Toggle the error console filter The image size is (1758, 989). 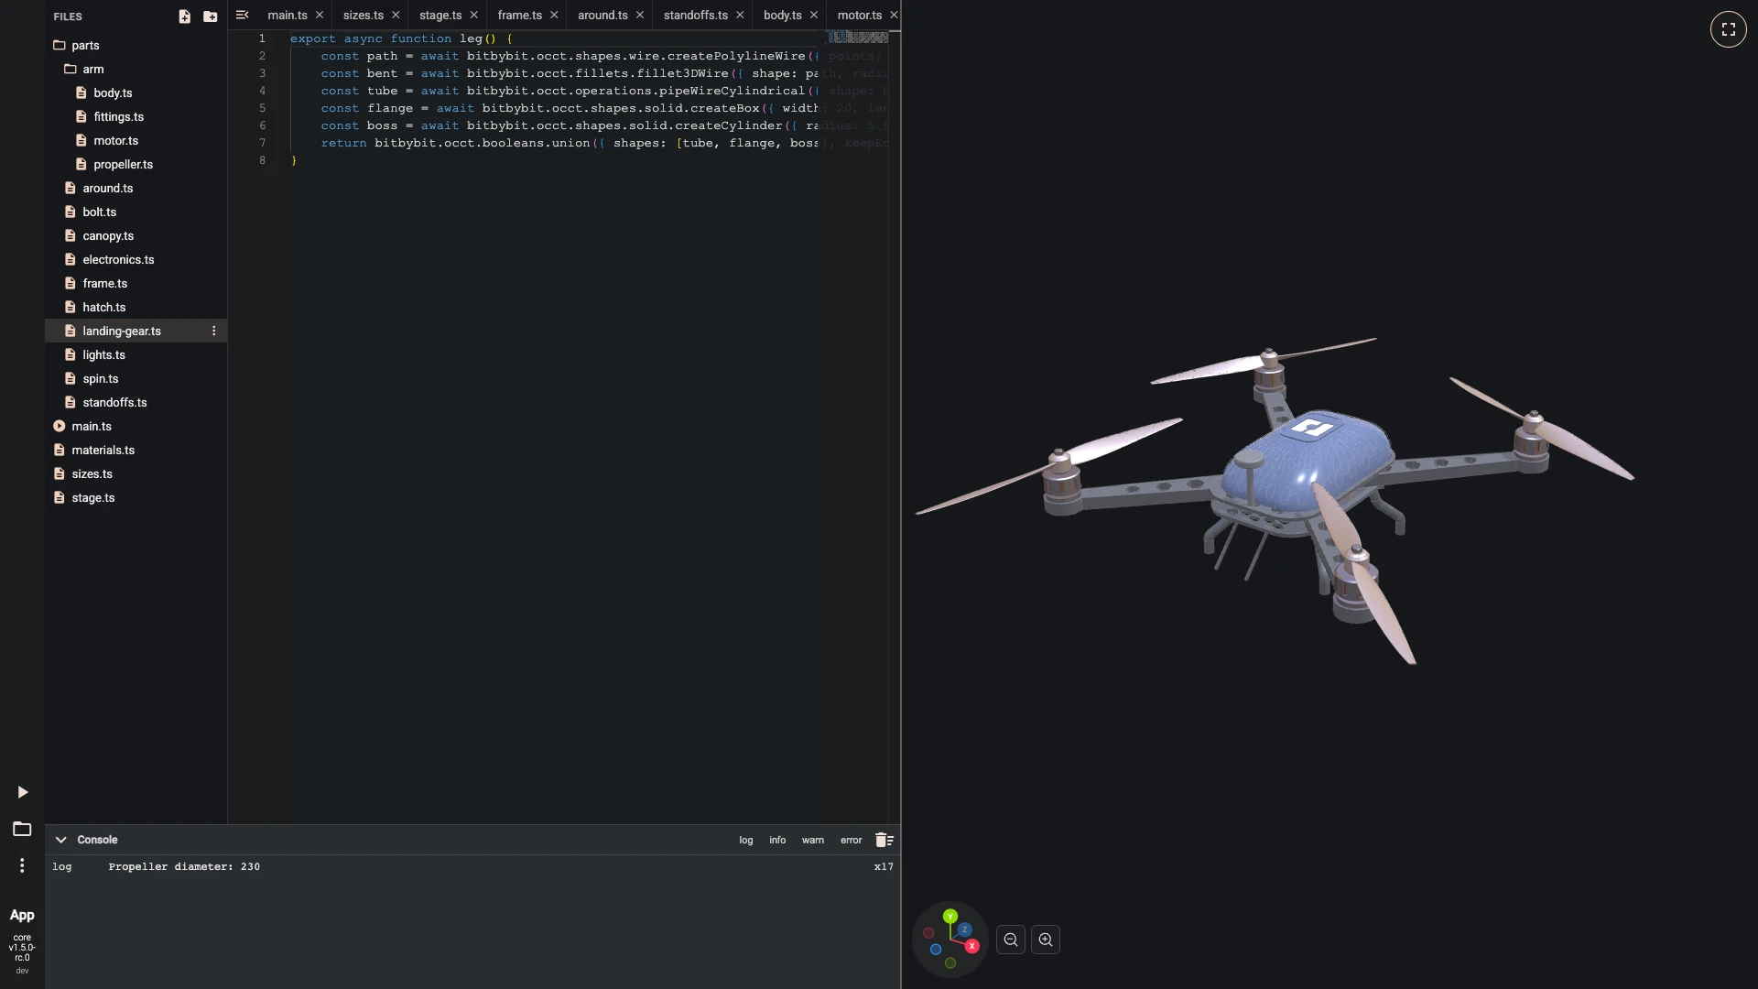(x=852, y=840)
